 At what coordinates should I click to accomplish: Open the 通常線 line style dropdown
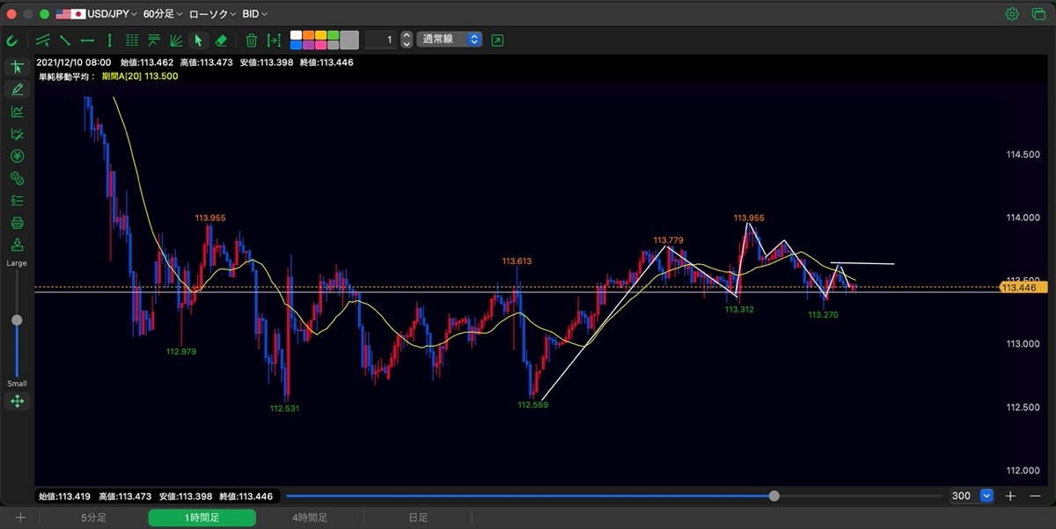click(450, 40)
